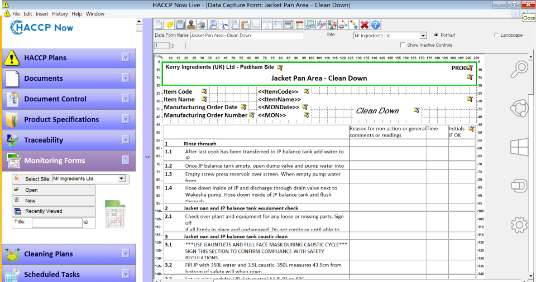Click the Clean Down italic label
The image size is (536, 282).
pos(377,110)
